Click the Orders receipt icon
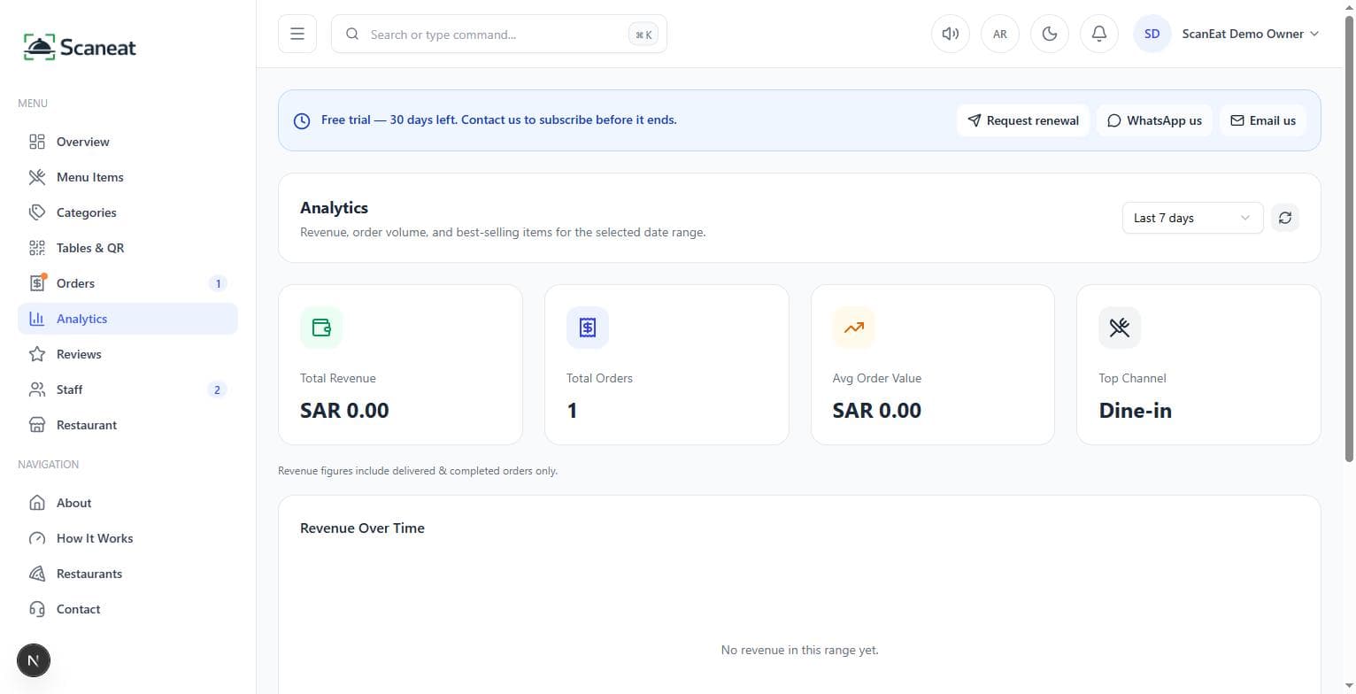The height and width of the screenshot is (694, 1356). click(37, 283)
